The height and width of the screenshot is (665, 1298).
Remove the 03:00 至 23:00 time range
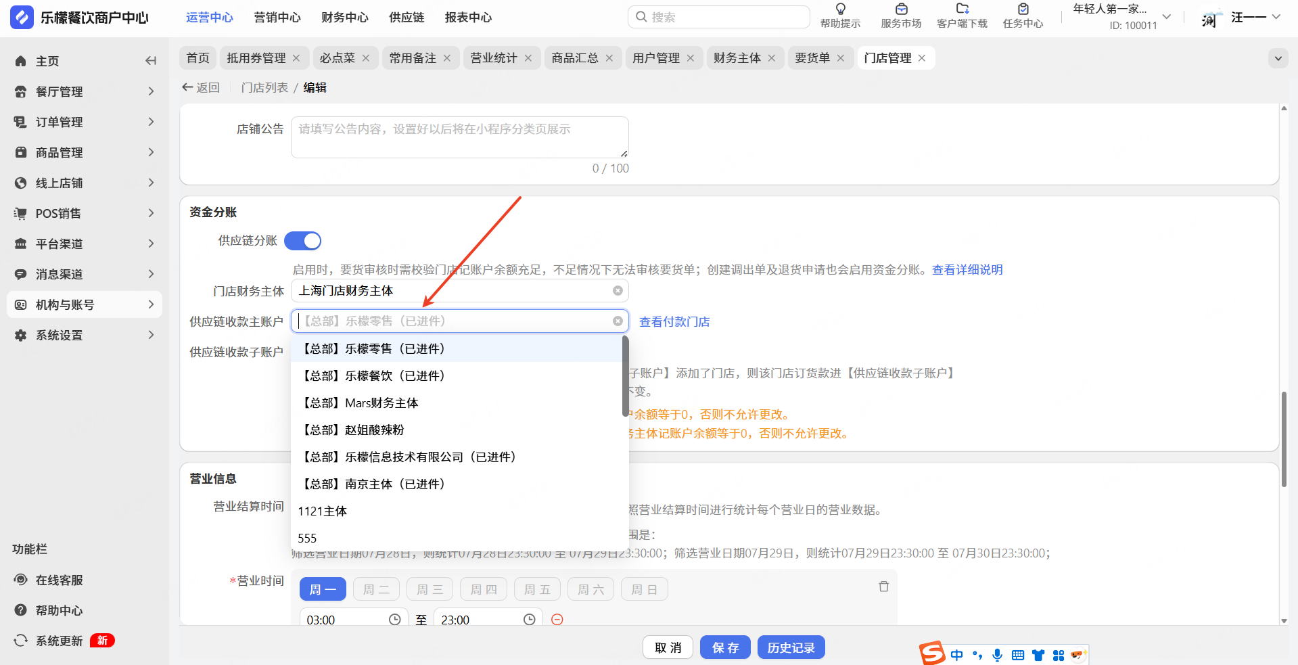pos(557,620)
